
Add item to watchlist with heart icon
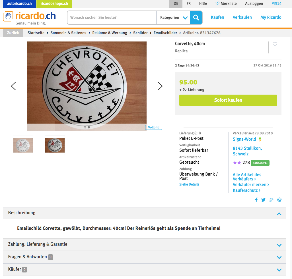coord(275,44)
